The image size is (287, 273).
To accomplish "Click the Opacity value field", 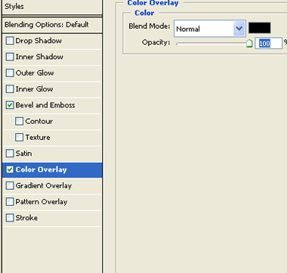I will (x=268, y=43).
